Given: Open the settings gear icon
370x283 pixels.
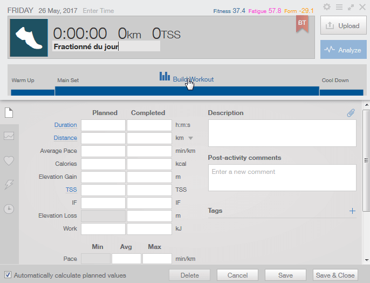Looking at the screenshot, I should [327, 7].
